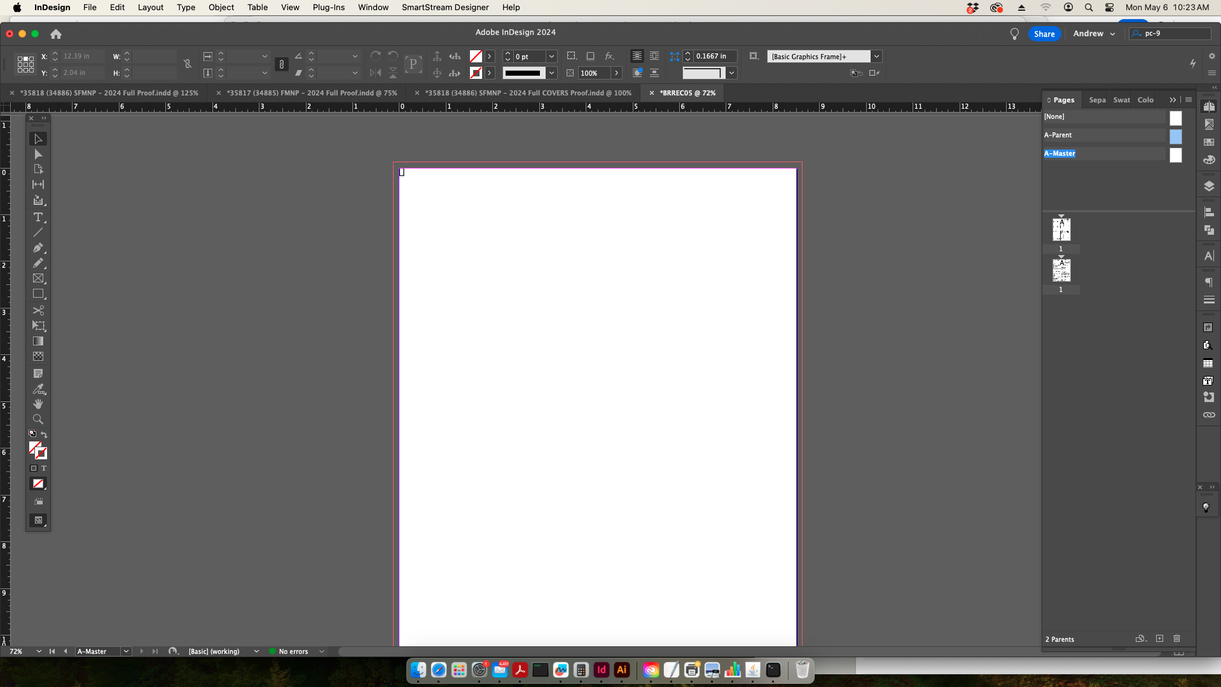Open the Basic Graphics Frame style dropdown
1221x687 pixels.
[876, 57]
